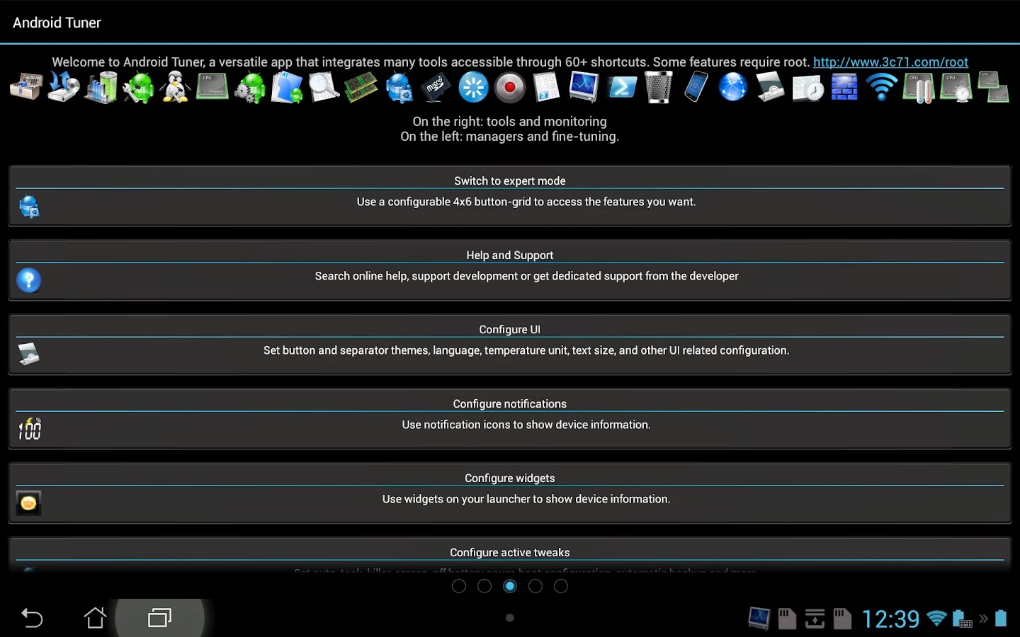Open the Configure widgets card

[510, 493]
